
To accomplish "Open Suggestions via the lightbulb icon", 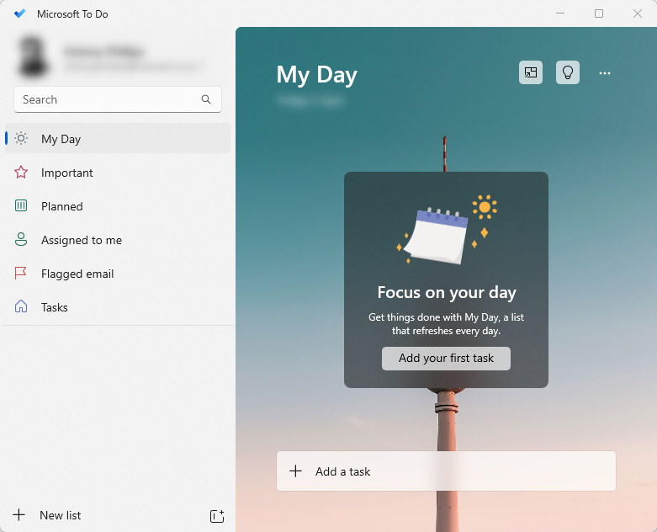I will click(x=568, y=73).
